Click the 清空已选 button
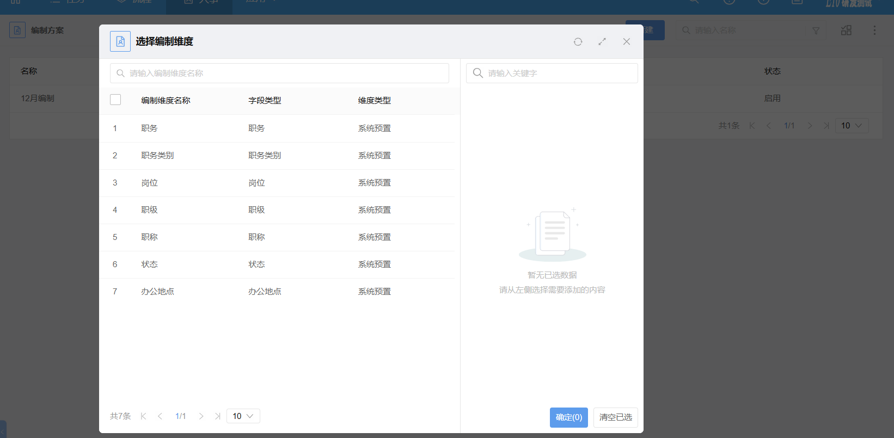894x438 pixels. point(616,417)
